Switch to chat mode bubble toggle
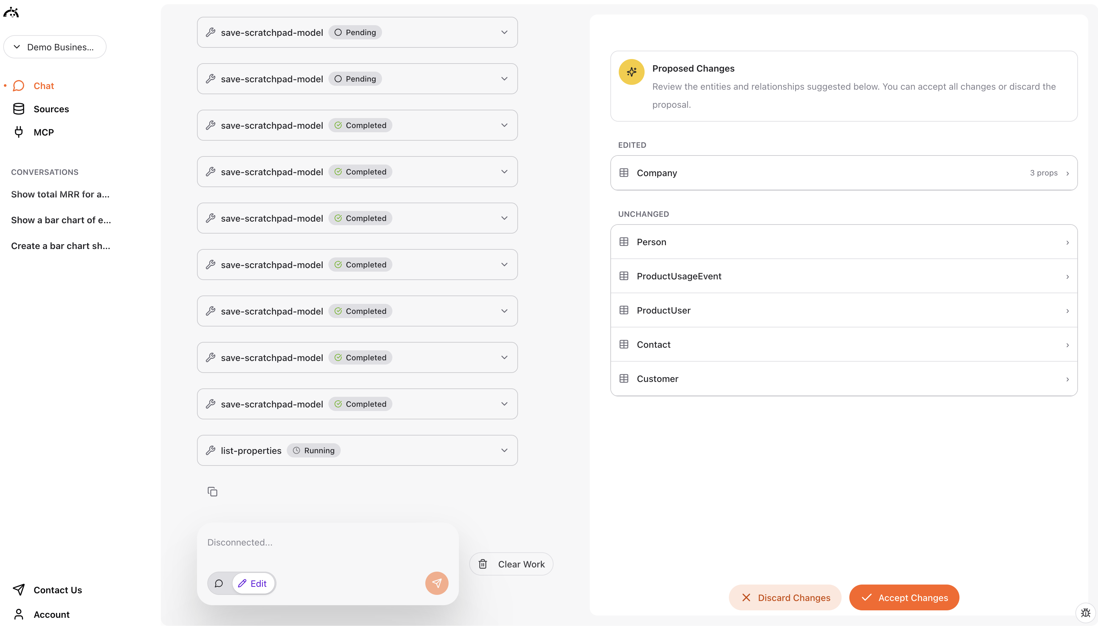 (219, 583)
